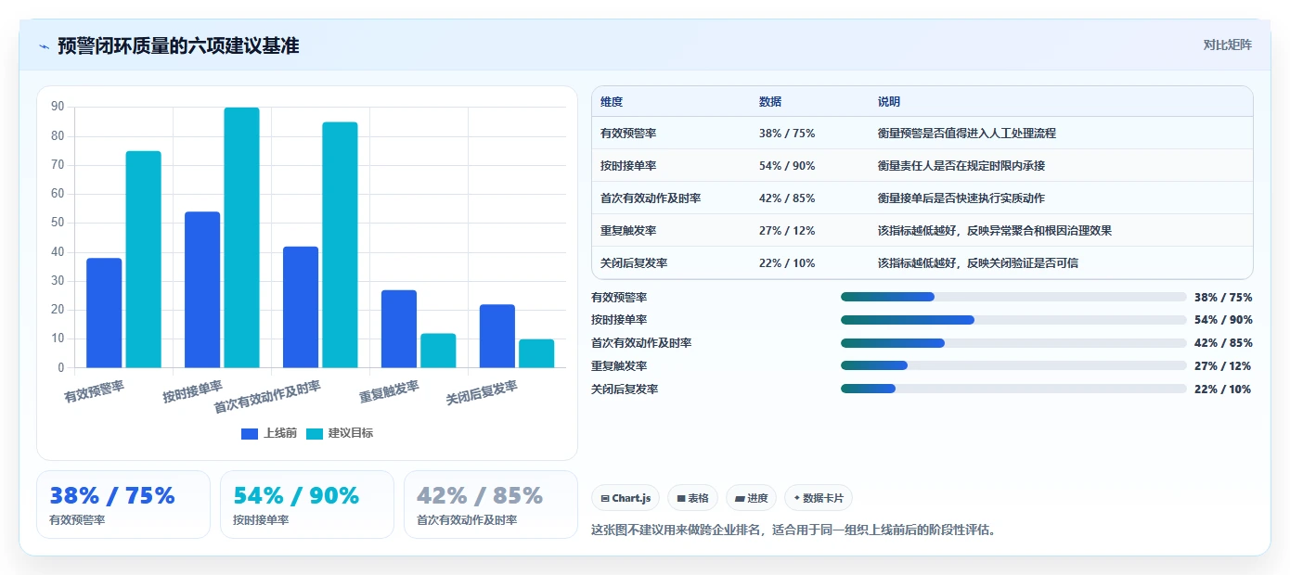Click description 衡量责任人是否在规定时限内承接
The width and height of the screenshot is (1290, 575).
tap(961, 165)
